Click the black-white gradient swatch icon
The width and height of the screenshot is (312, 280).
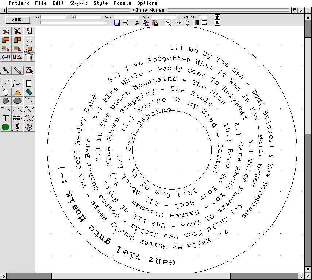(196, 23)
